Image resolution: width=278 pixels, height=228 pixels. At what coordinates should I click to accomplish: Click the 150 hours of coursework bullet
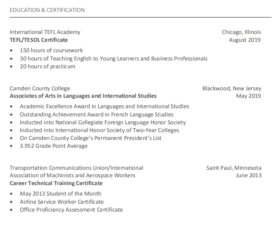coord(51,50)
